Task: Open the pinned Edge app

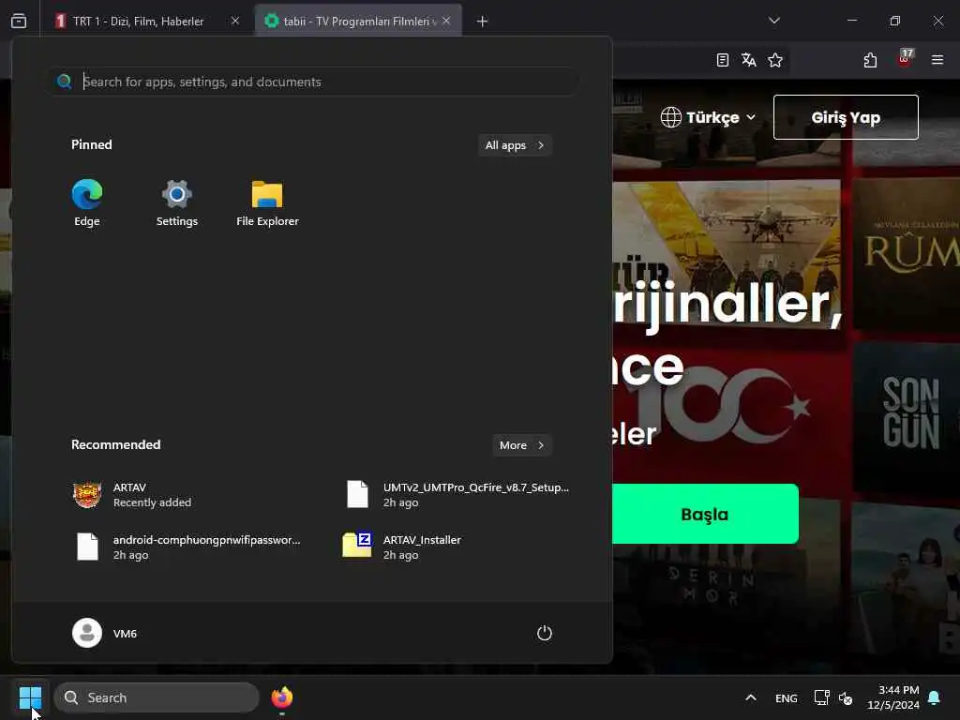Action: click(x=87, y=203)
